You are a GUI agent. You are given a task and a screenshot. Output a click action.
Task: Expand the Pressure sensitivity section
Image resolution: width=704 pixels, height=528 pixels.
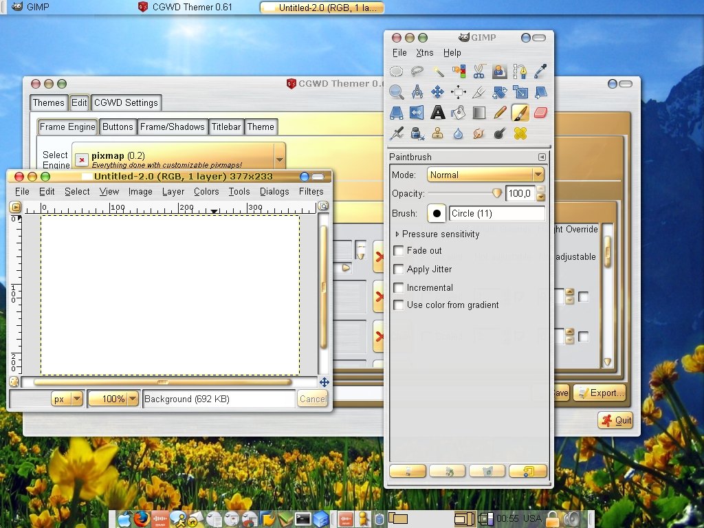(397, 234)
